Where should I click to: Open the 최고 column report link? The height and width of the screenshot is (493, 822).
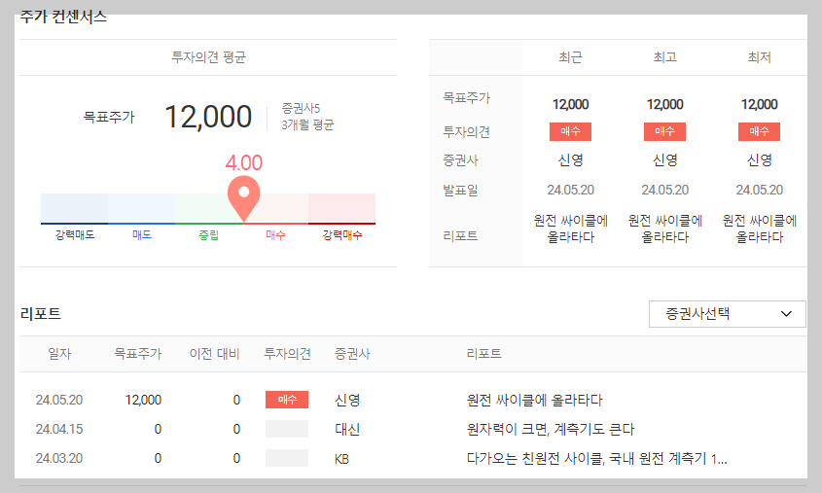[665, 229]
